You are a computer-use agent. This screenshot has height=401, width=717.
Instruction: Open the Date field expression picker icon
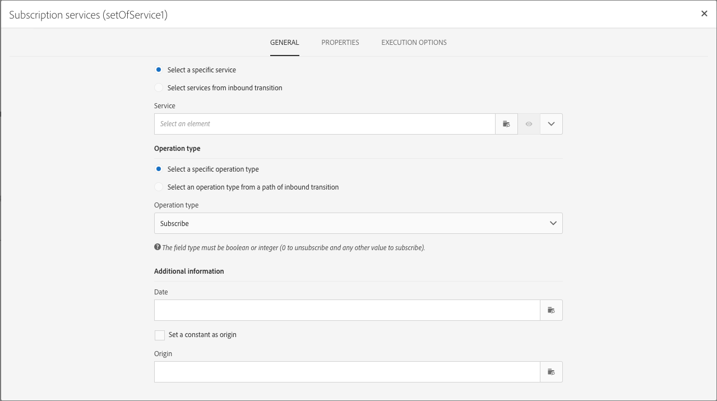551,310
